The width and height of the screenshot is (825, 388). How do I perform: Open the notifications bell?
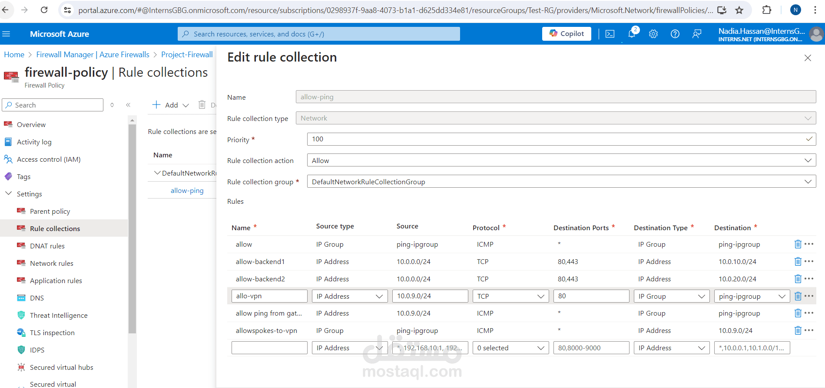[632, 34]
